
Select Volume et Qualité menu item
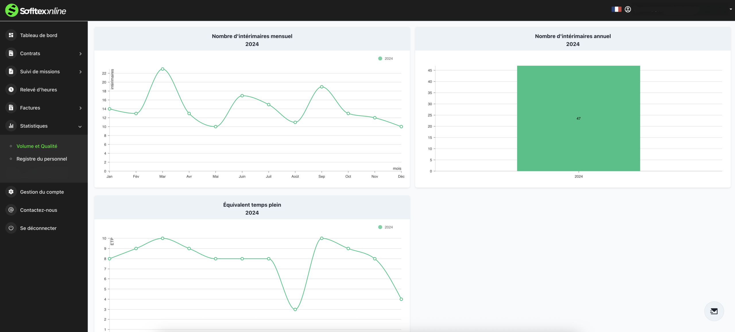(37, 146)
